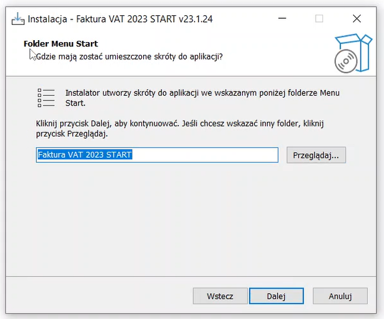
Task: Click the Start Menu folder name field
Action: tap(157, 154)
